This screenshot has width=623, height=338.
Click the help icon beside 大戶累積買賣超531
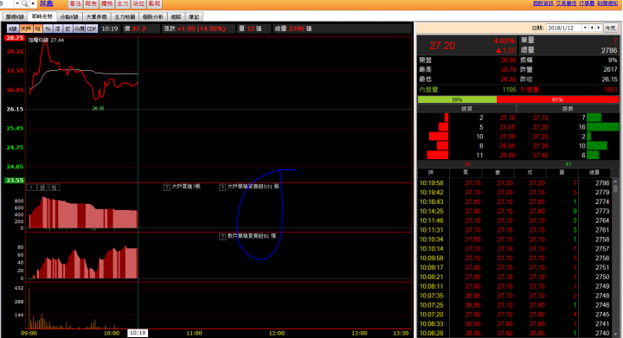coord(222,187)
